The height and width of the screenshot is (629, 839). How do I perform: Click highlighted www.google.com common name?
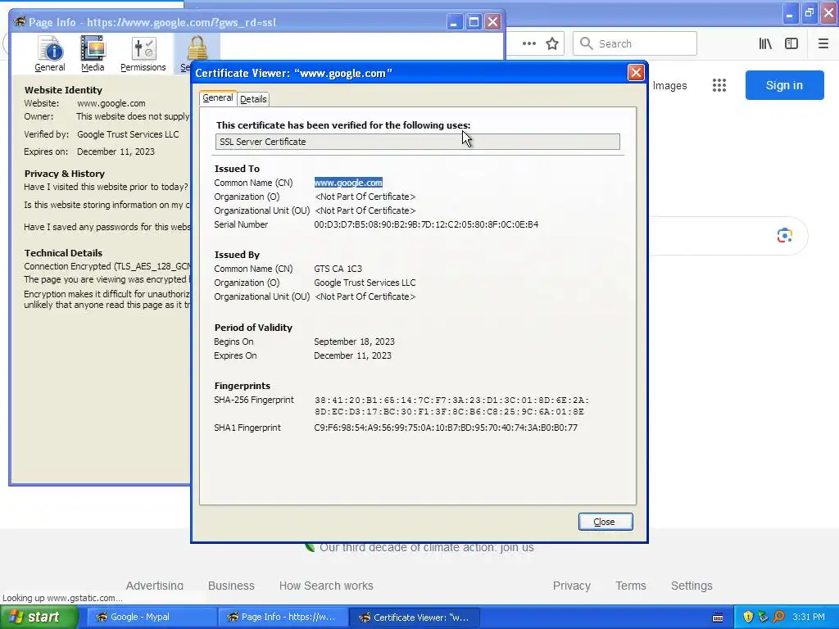click(x=348, y=183)
